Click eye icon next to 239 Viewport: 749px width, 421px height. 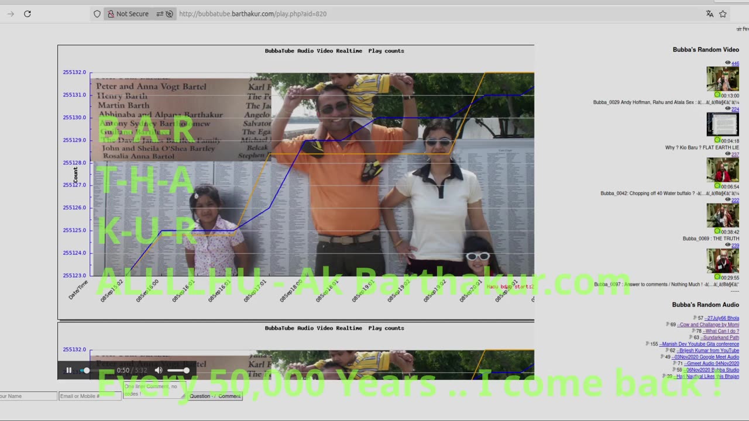728,245
